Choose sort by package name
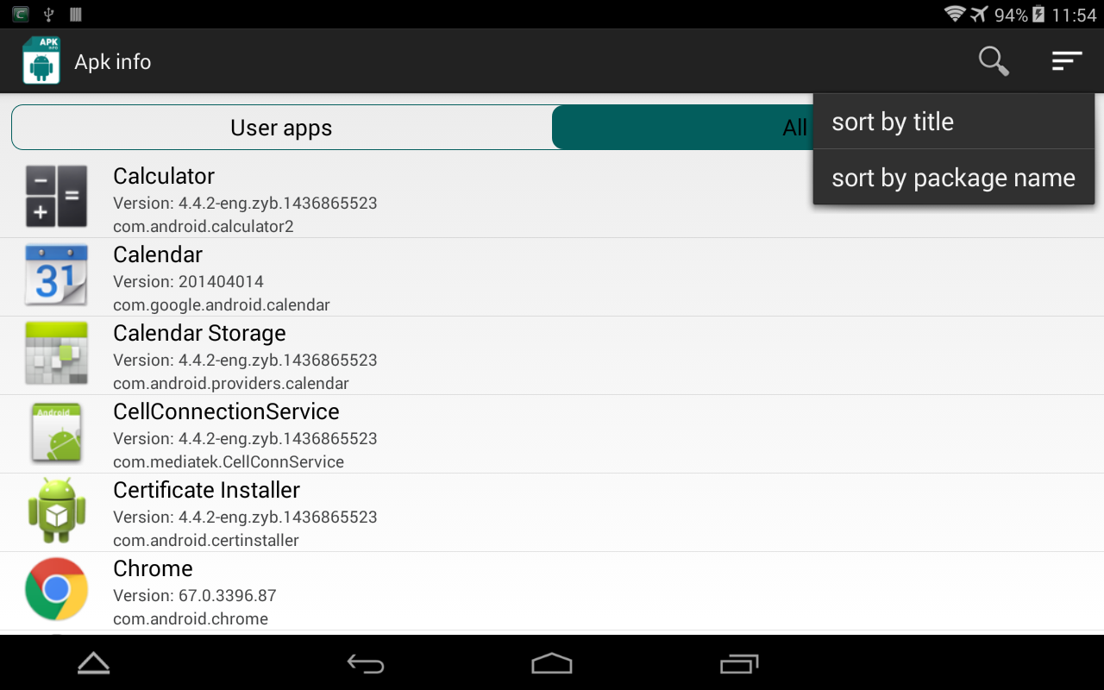Image resolution: width=1104 pixels, height=690 pixels. [x=953, y=178]
